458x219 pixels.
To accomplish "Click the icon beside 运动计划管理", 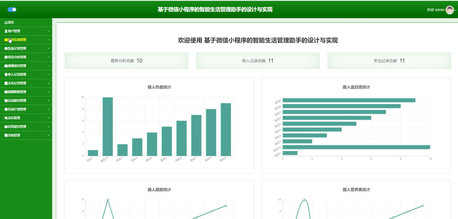I will (6, 109).
